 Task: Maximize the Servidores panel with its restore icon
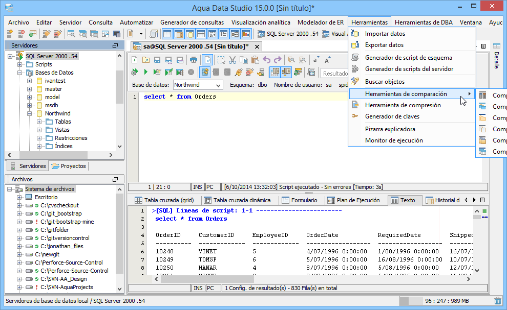tap(115, 46)
